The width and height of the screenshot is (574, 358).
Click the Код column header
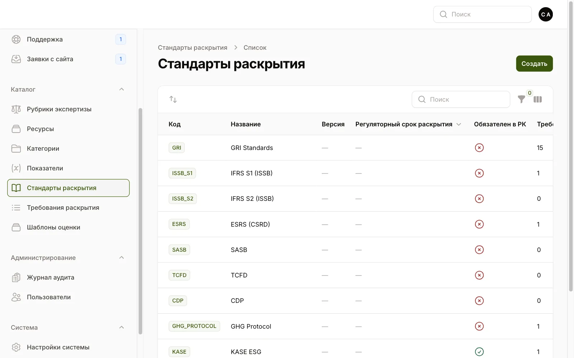click(175, 124)
